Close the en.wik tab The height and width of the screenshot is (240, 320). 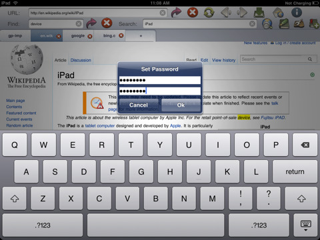59,36
